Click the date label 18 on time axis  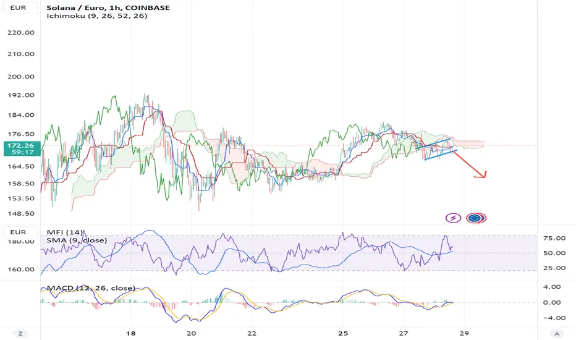(x=130, y=333)
